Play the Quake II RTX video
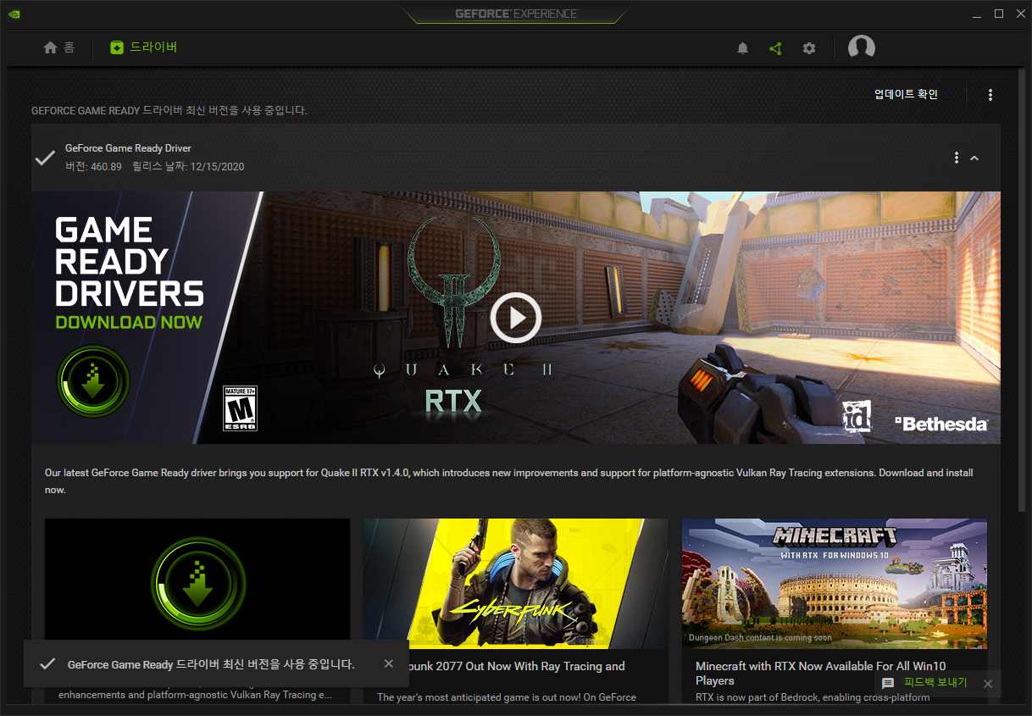Image resolution: width=1032 pixels, height=716 pixels. [x=515, y=318]
